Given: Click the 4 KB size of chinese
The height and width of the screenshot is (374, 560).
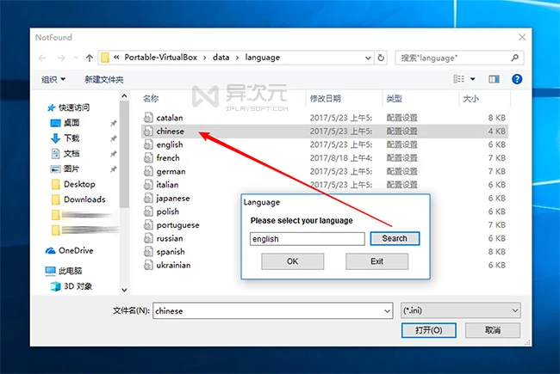Looking at the screenshot, I should pos(497,132).
